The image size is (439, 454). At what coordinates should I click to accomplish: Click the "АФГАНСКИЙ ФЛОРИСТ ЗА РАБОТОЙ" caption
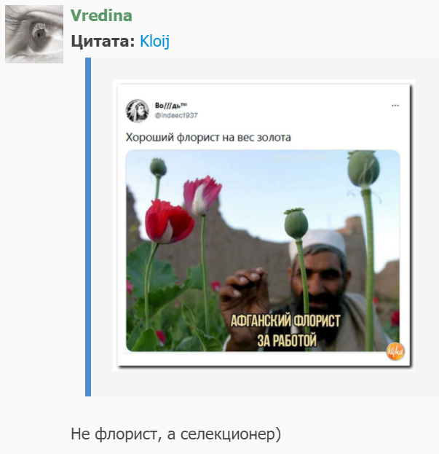click(285, 330)
